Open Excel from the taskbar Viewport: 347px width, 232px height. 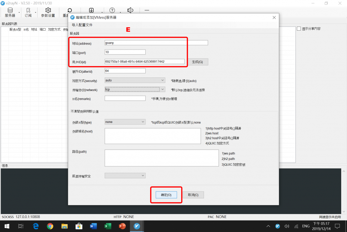click(x=108, y=226)
